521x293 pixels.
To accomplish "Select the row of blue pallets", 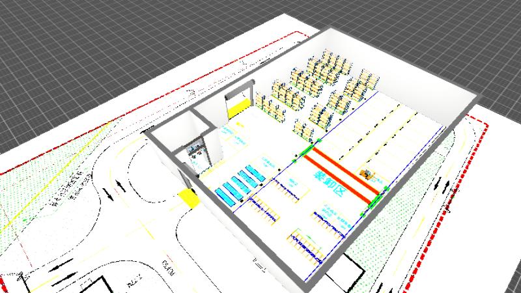I will (x=240, y=184).
